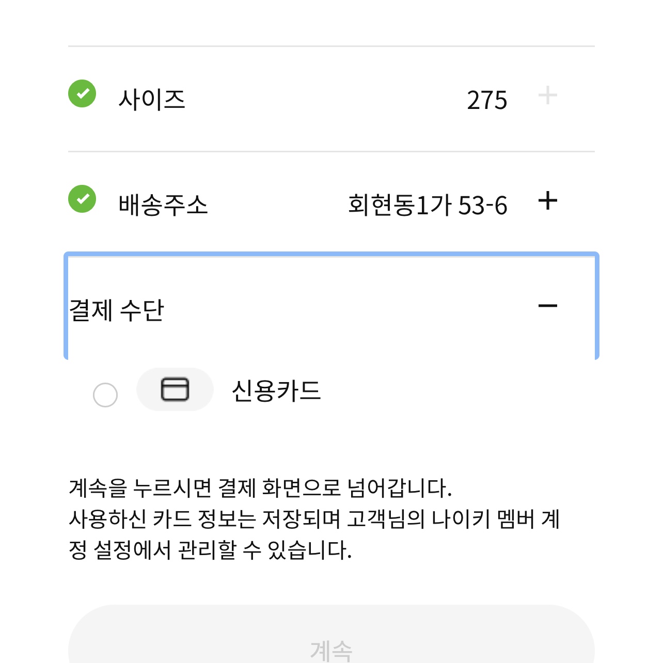This screenshot has width=663, height=663.
Task: Click the green checkmark beside 사이즈
Action: click(x=82, y=93)
